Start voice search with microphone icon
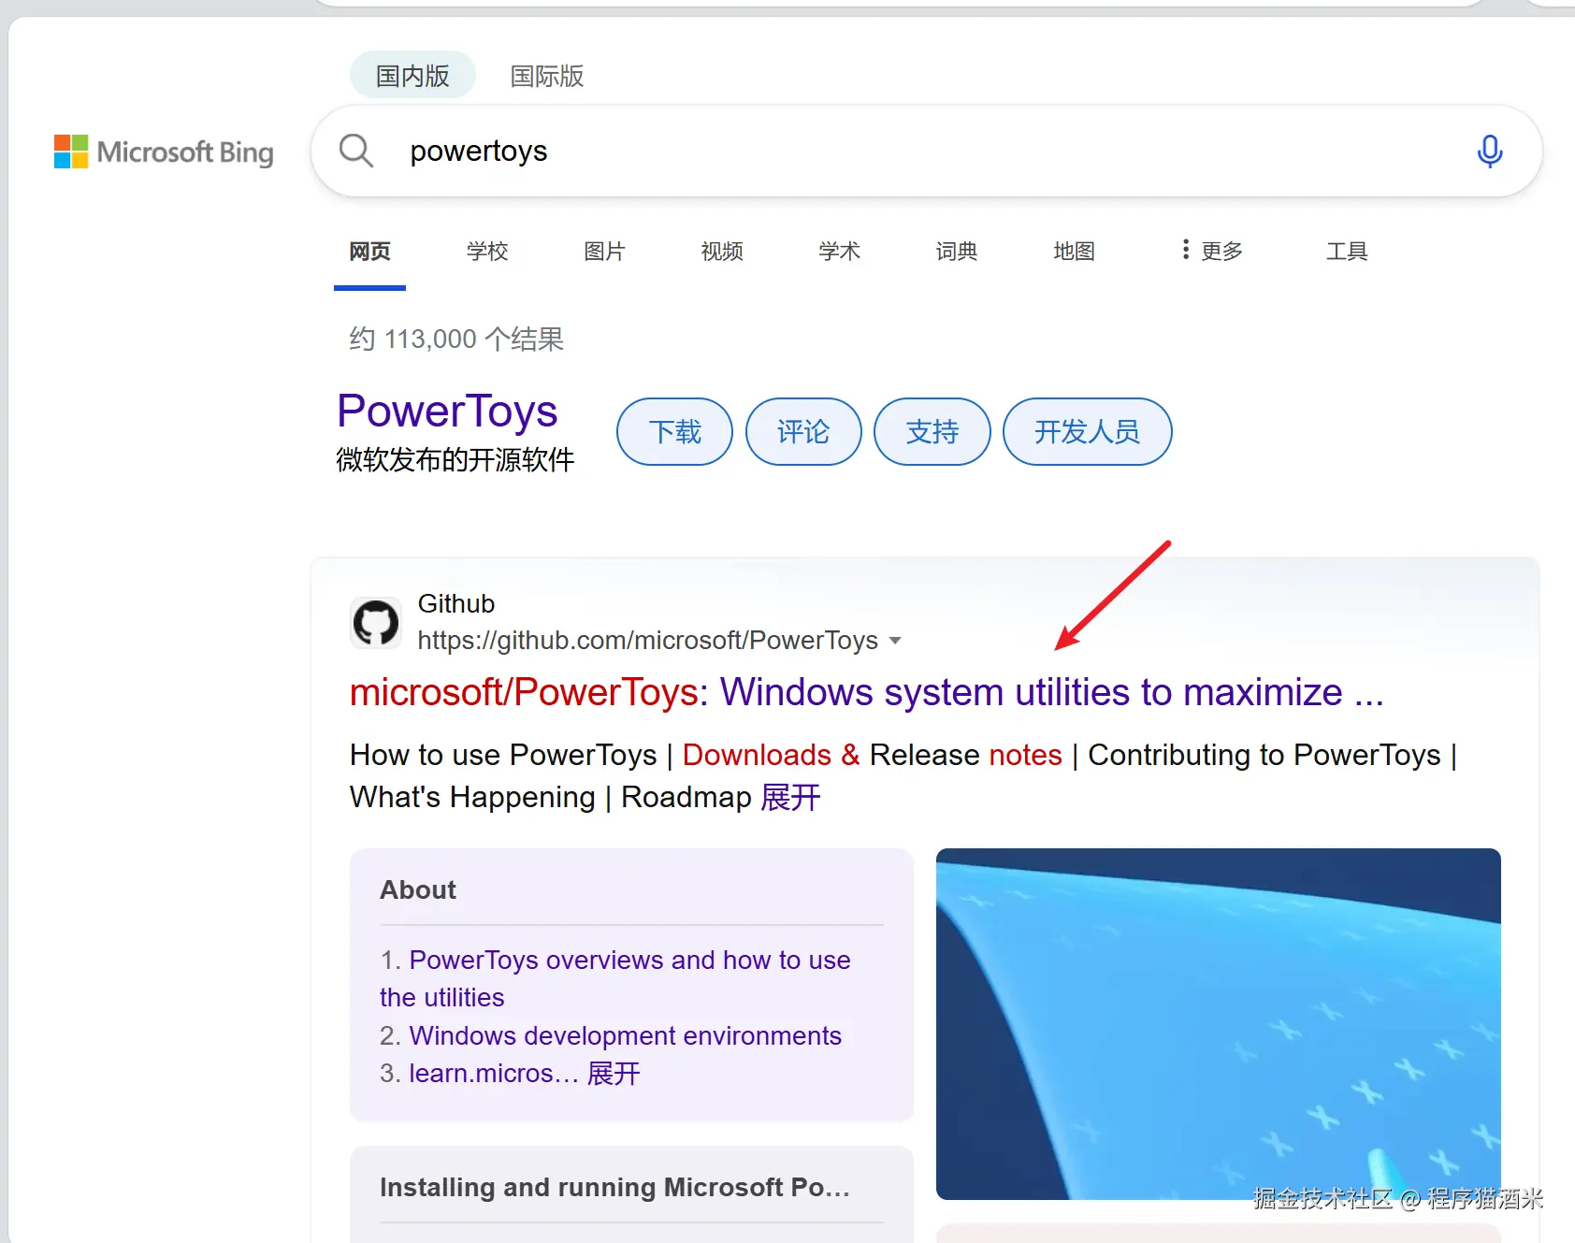 point(1490,151)
